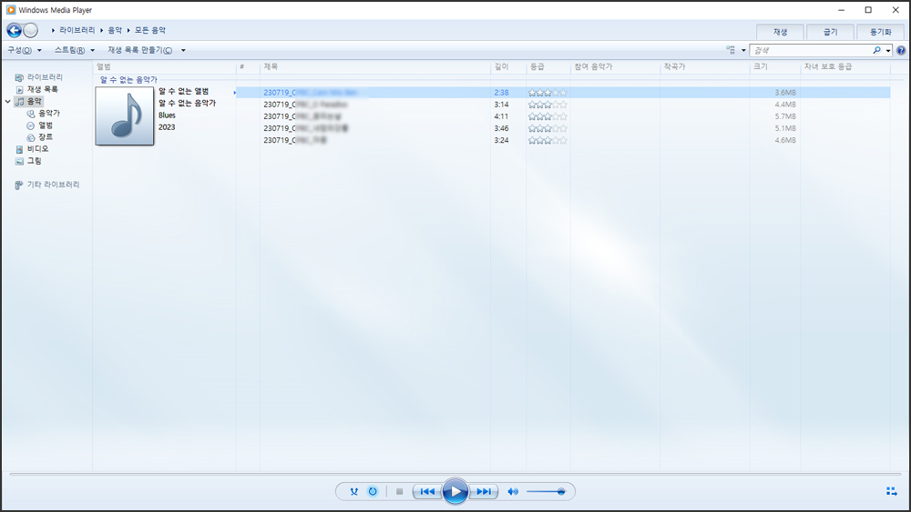Image resolution: width=911 pixels, height=512 pixels.
Task: Stop playback with the square button
Action: coord(399,492)
